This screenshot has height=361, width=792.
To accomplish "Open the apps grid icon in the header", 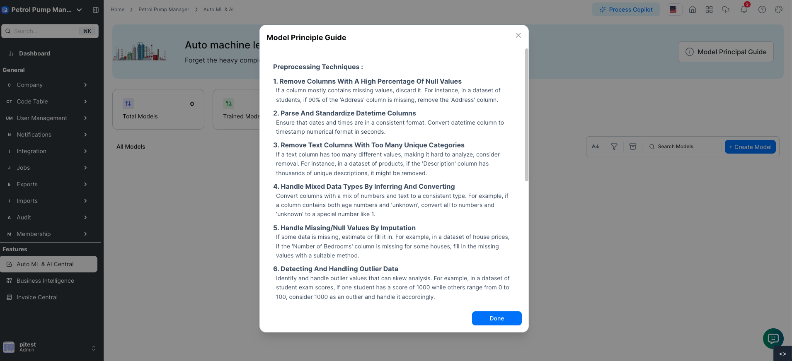I will click(x=709, y=9).
